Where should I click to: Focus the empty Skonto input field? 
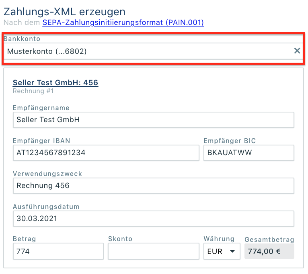coord(153,252)
